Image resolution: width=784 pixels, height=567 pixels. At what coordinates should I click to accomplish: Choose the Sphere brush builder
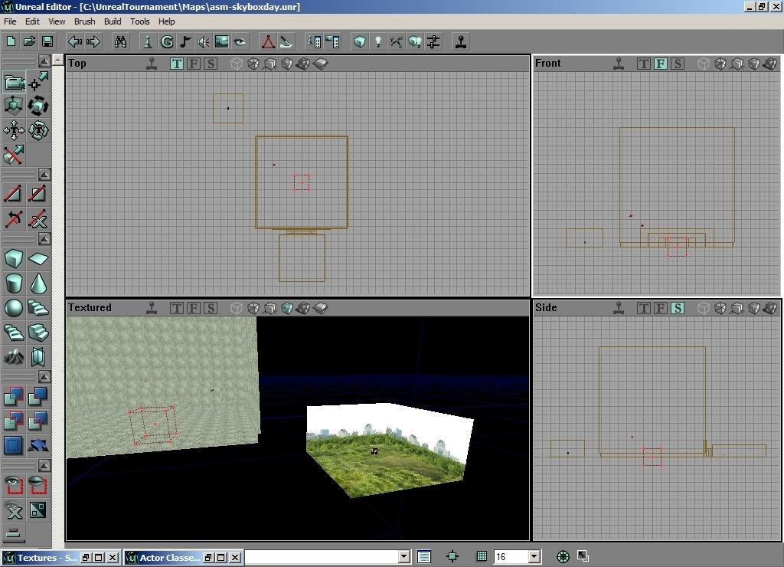point(14,308)
